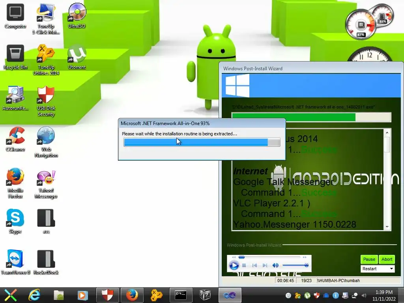Screen dimensions: 404x303
Task: Open system volume tray icon
Action: [364, 296]
